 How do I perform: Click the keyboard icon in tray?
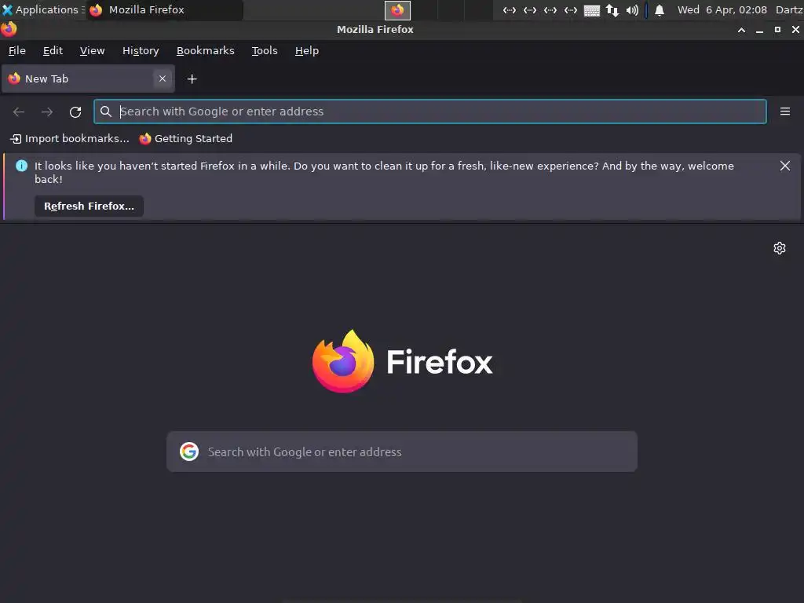coord(592,10)
